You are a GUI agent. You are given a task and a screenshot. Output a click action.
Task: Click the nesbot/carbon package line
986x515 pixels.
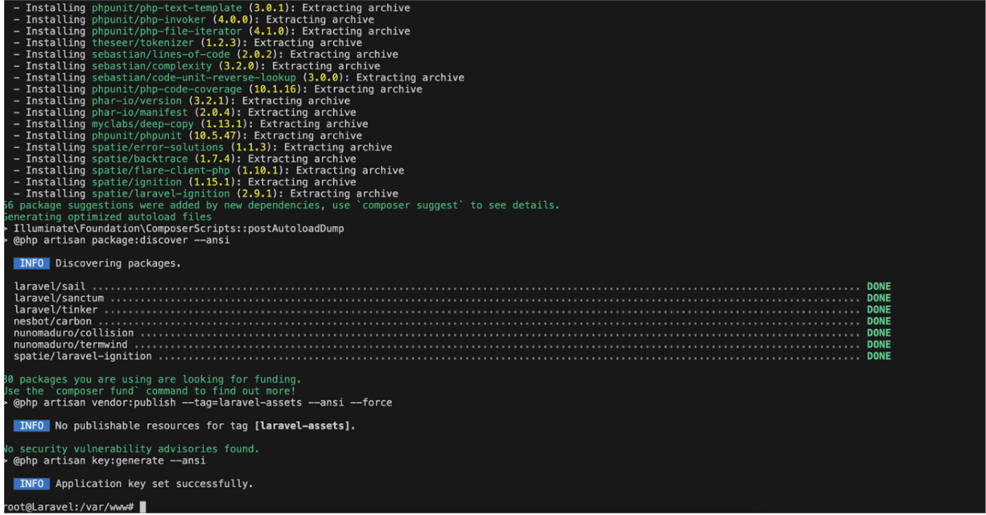[452, 321]
